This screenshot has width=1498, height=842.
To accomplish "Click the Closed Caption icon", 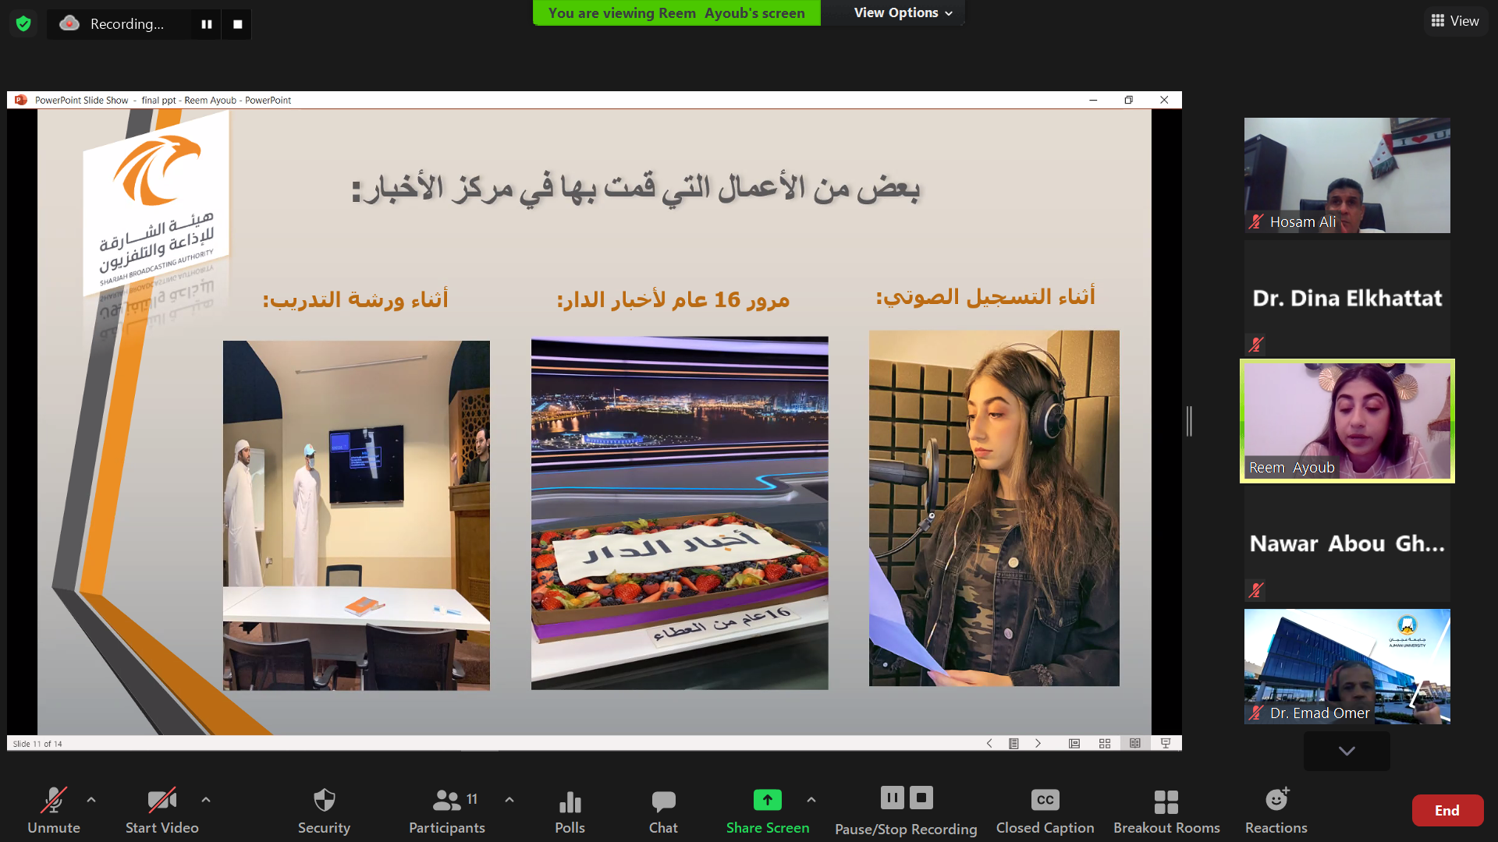I will pos(1045,801).
